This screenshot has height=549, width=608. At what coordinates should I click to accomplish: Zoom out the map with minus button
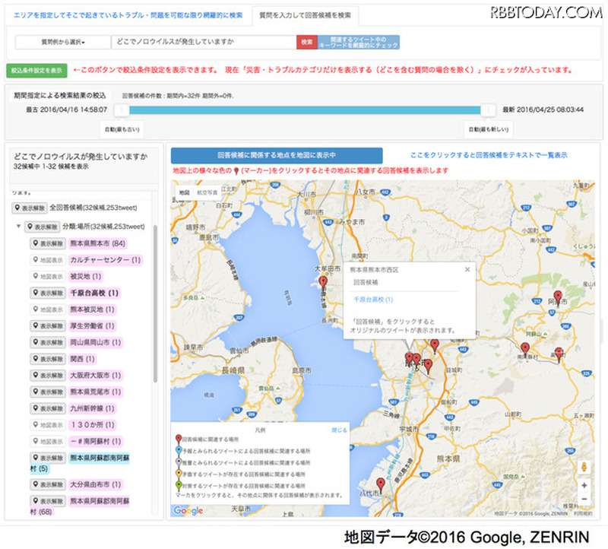click(583, 500)
